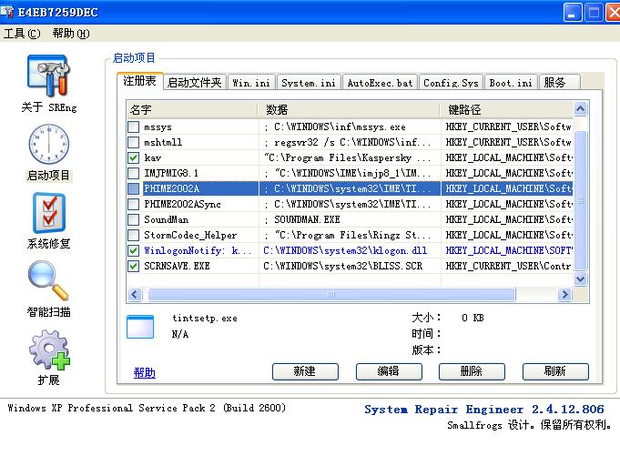
Task: Toggle the mssys checkbox
Action: tap(134, 127)
